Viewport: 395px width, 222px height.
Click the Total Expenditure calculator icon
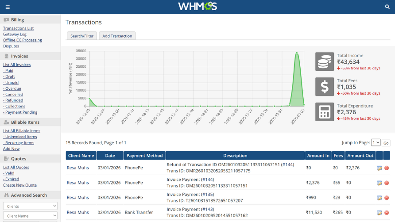point(325,112)
